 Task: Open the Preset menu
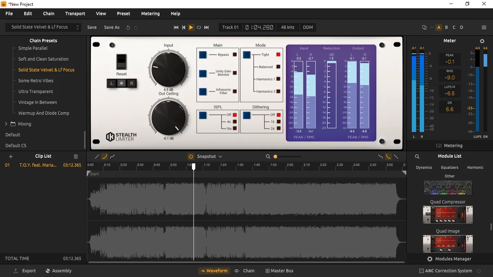tap(123, 14)
